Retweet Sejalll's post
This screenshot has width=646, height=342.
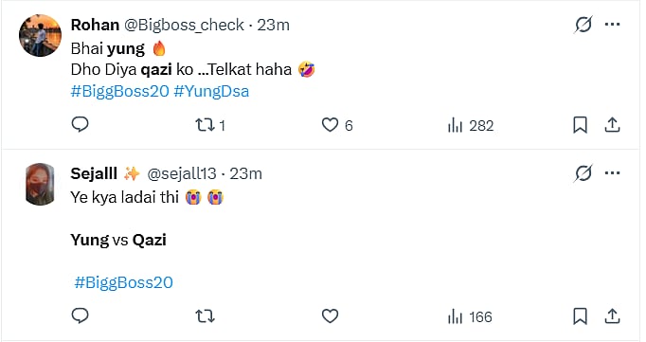205,316
